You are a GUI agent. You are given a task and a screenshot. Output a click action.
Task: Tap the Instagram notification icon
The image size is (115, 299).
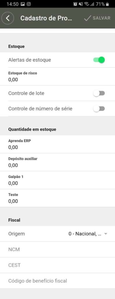pyautogui.click(x=29, y=4)
